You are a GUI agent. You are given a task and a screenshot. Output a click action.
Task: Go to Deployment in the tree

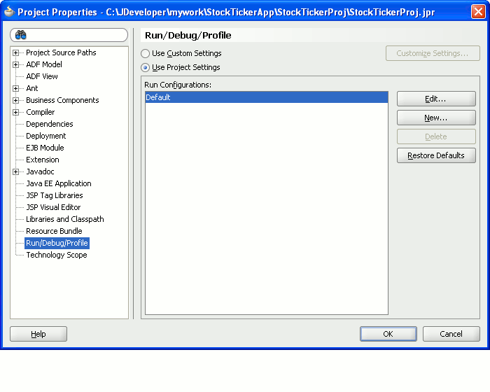click(45, 136)
